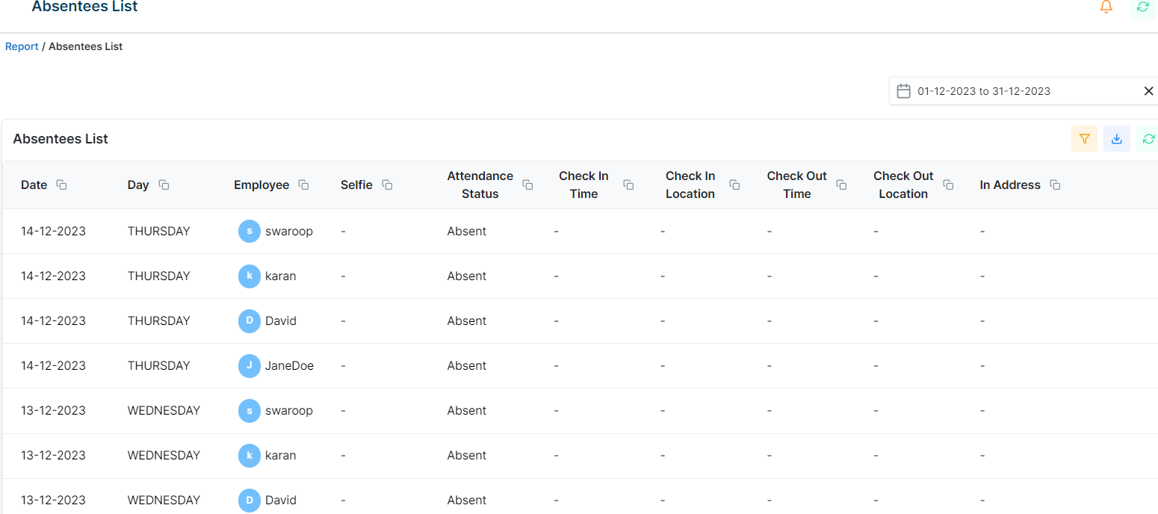Copy the Check In Time column
Screen dimensions: 1158x514
pyautogui.click(x=628, y=185)
